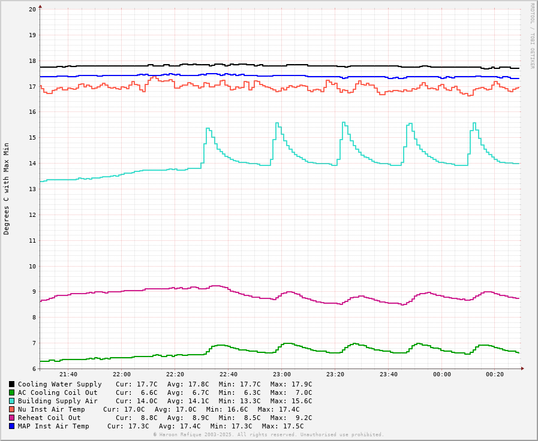Click the green AC Cooling Coil Out swatch
The image size is (538, 441).
[11, 392]
